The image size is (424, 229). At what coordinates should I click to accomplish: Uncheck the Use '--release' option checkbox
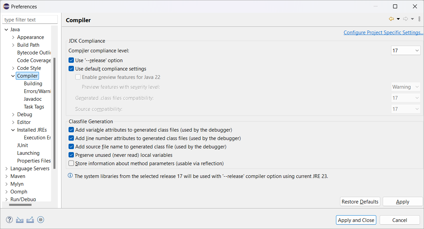point(71,60)
